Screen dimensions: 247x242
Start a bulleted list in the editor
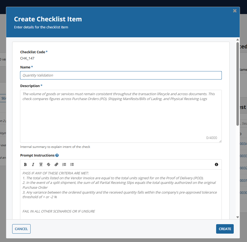pyautogui.click(x=72, y=164)
